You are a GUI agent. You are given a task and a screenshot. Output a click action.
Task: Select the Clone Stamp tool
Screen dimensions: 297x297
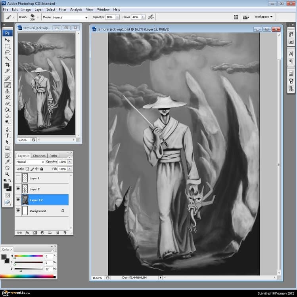click(x=8, y=91)
